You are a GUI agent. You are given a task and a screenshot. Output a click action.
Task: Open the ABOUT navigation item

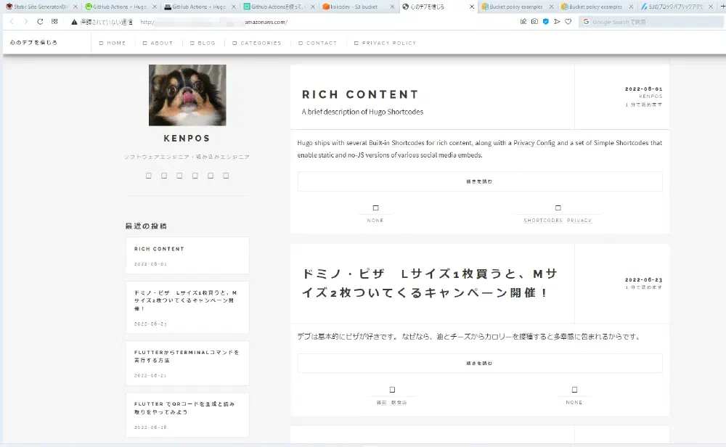[x=158, y=43]
